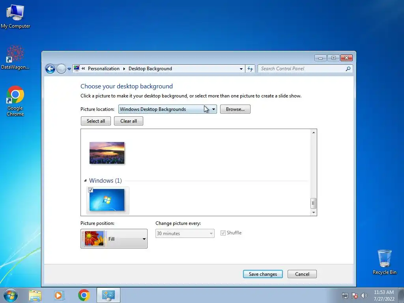This screenshot has width=404, height=303.
Task: Click Personalization in the breadcrumb
Action: (x=104, y=69)
